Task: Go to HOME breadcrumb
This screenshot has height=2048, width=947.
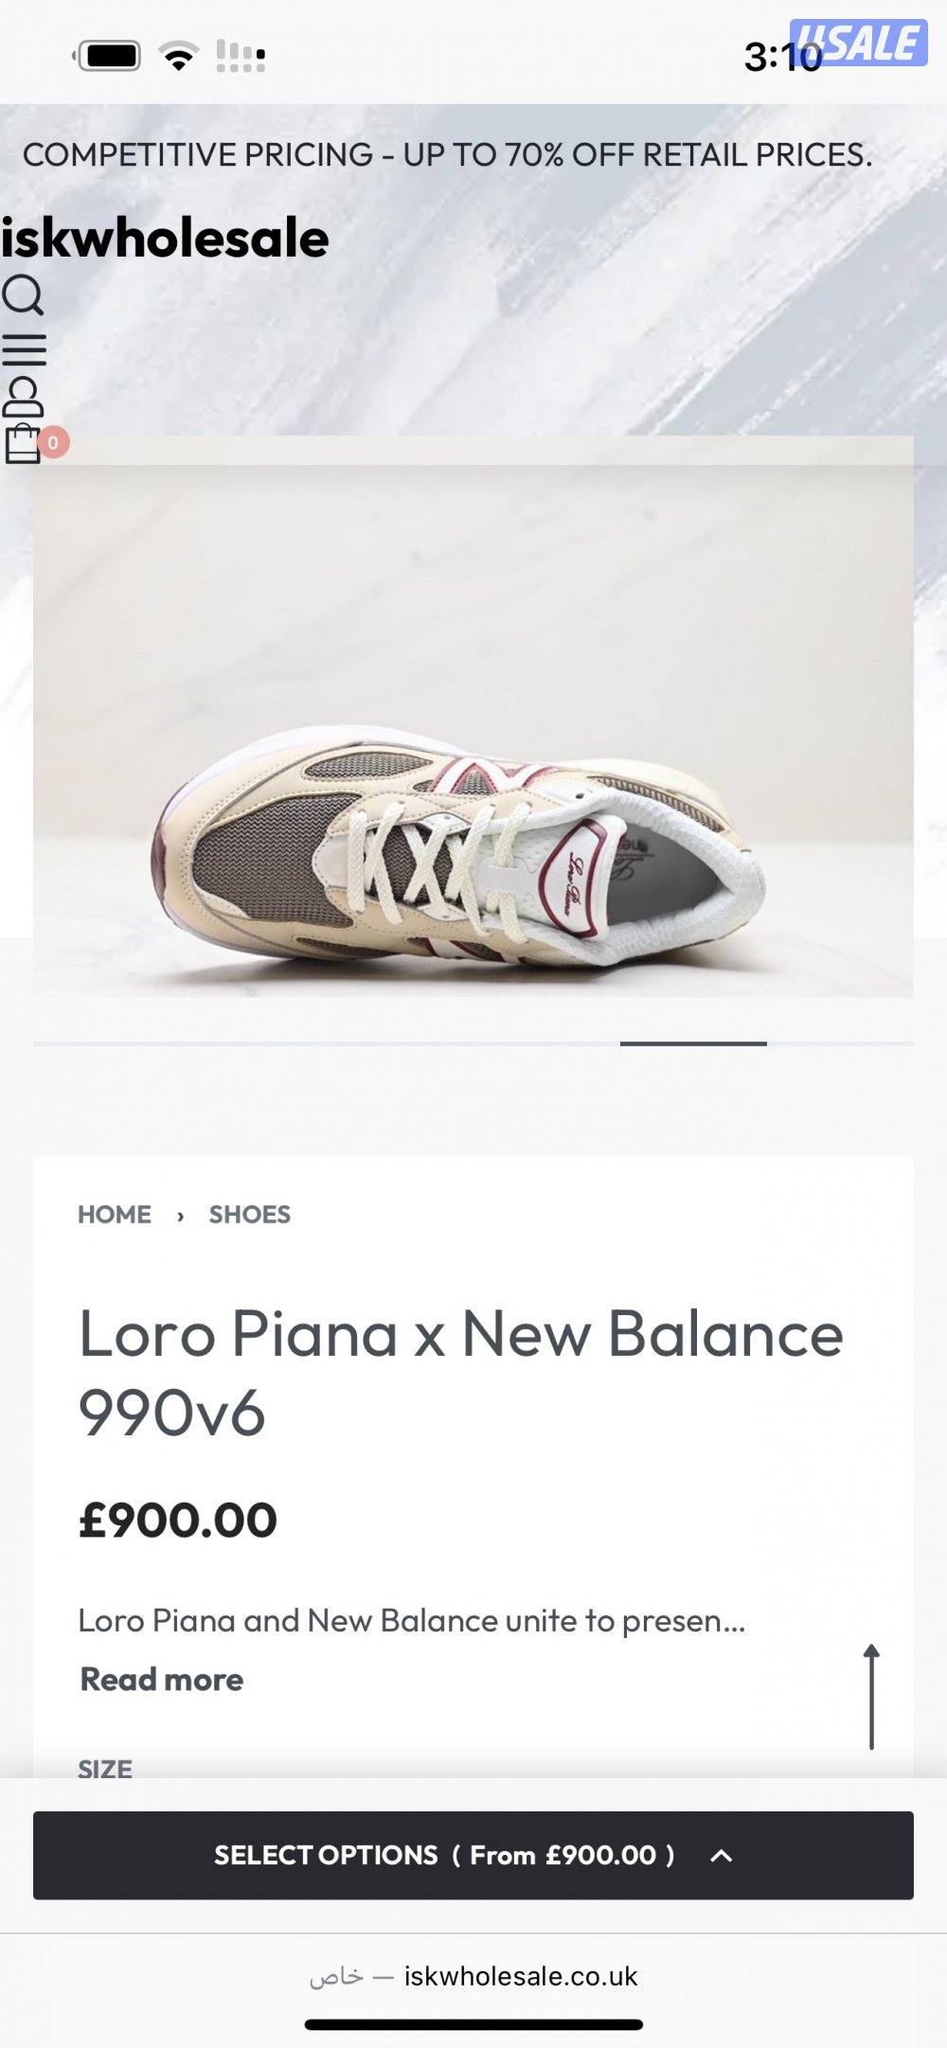Action: coord(115,1215)
